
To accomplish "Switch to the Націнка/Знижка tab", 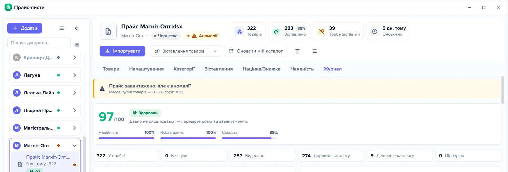I will (262, 69).
